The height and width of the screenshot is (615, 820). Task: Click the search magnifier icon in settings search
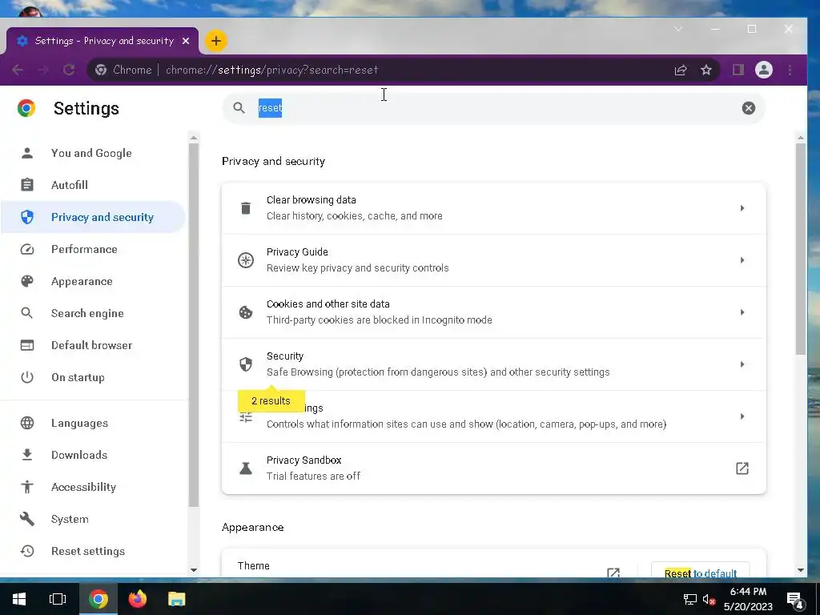239,108
